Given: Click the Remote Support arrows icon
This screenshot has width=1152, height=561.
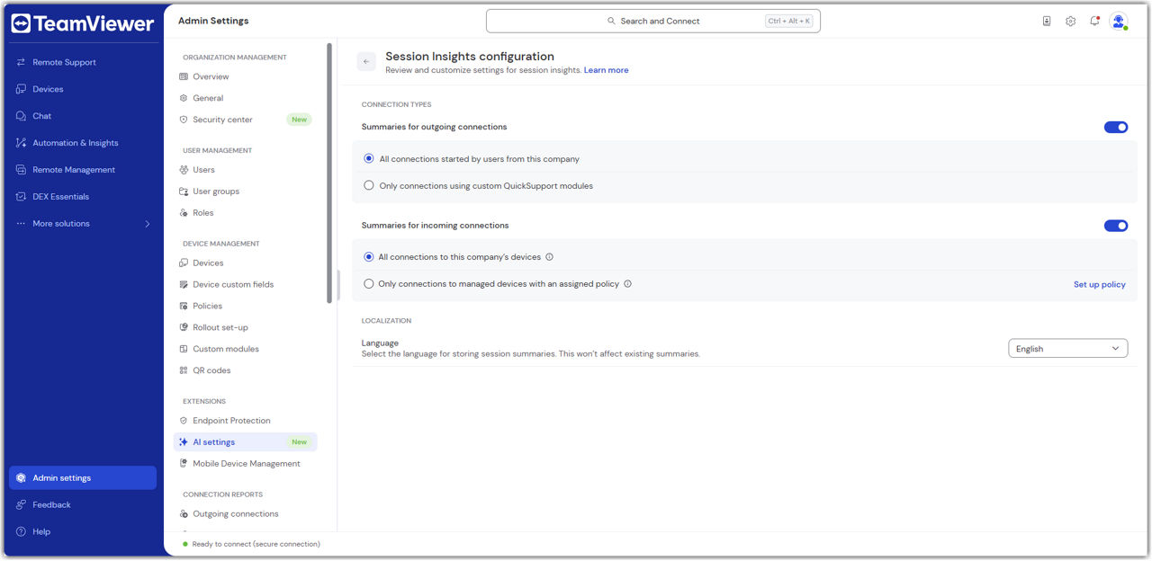Looking at the screenshot, I should [x=21, y=62].
